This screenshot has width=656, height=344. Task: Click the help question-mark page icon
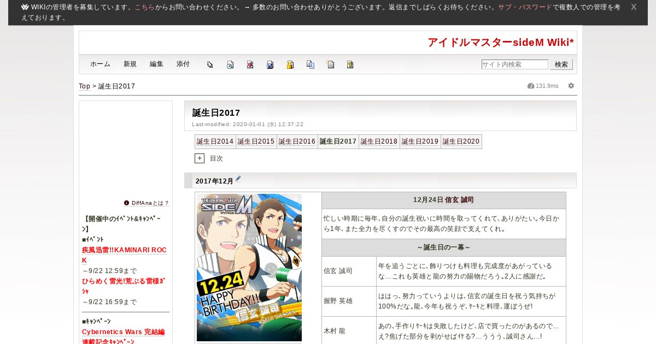coord(350,64)
